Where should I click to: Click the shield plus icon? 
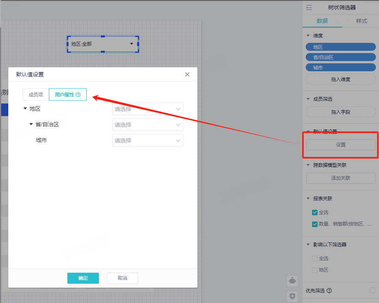292,296
